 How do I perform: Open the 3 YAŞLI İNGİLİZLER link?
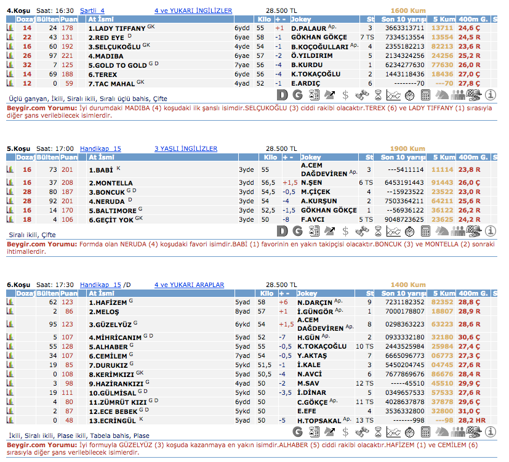[x=185, y=148]
